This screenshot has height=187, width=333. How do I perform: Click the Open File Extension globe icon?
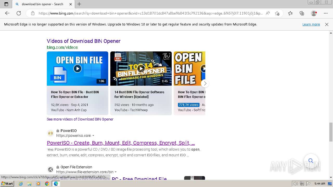pos(50,170)
